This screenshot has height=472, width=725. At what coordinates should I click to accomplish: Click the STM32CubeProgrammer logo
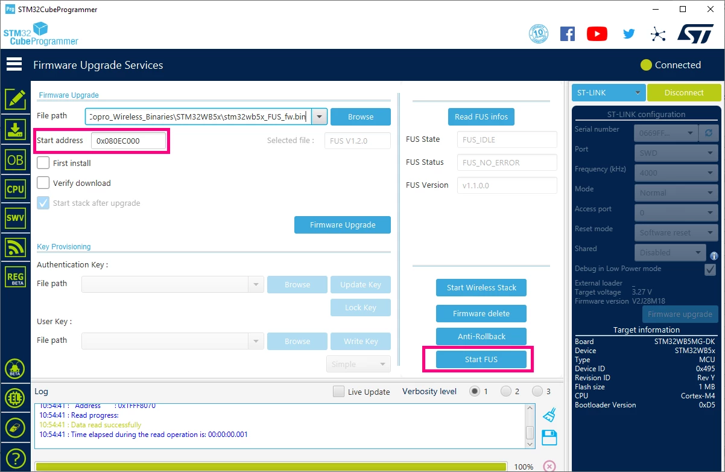[x=40, y=33]
